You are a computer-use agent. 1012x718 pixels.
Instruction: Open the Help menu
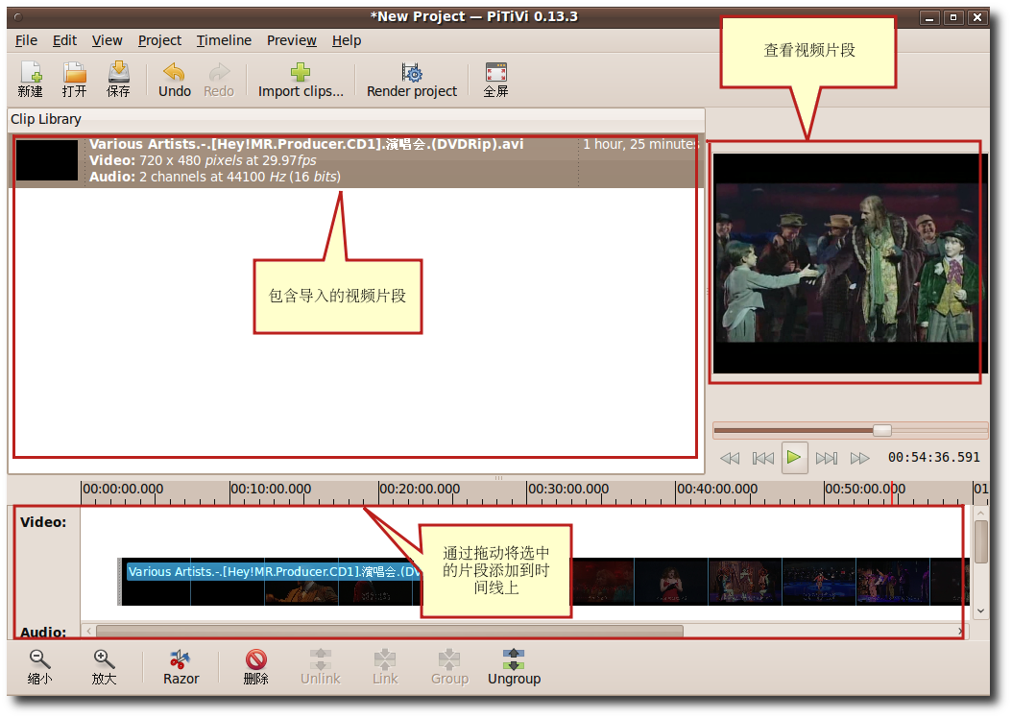[347, 40]
